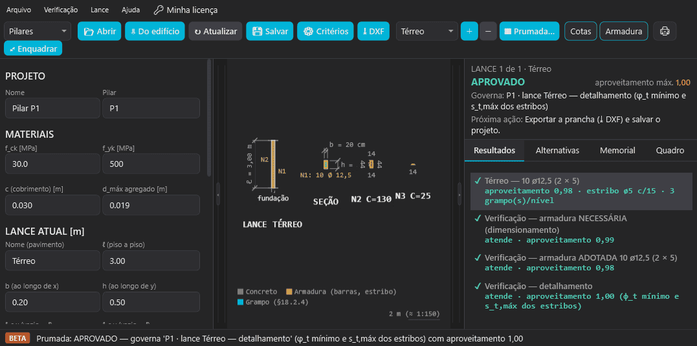Screen dimensions: 697x346
Task: Toggle the Cotas display button
Action: coord(581,31)
